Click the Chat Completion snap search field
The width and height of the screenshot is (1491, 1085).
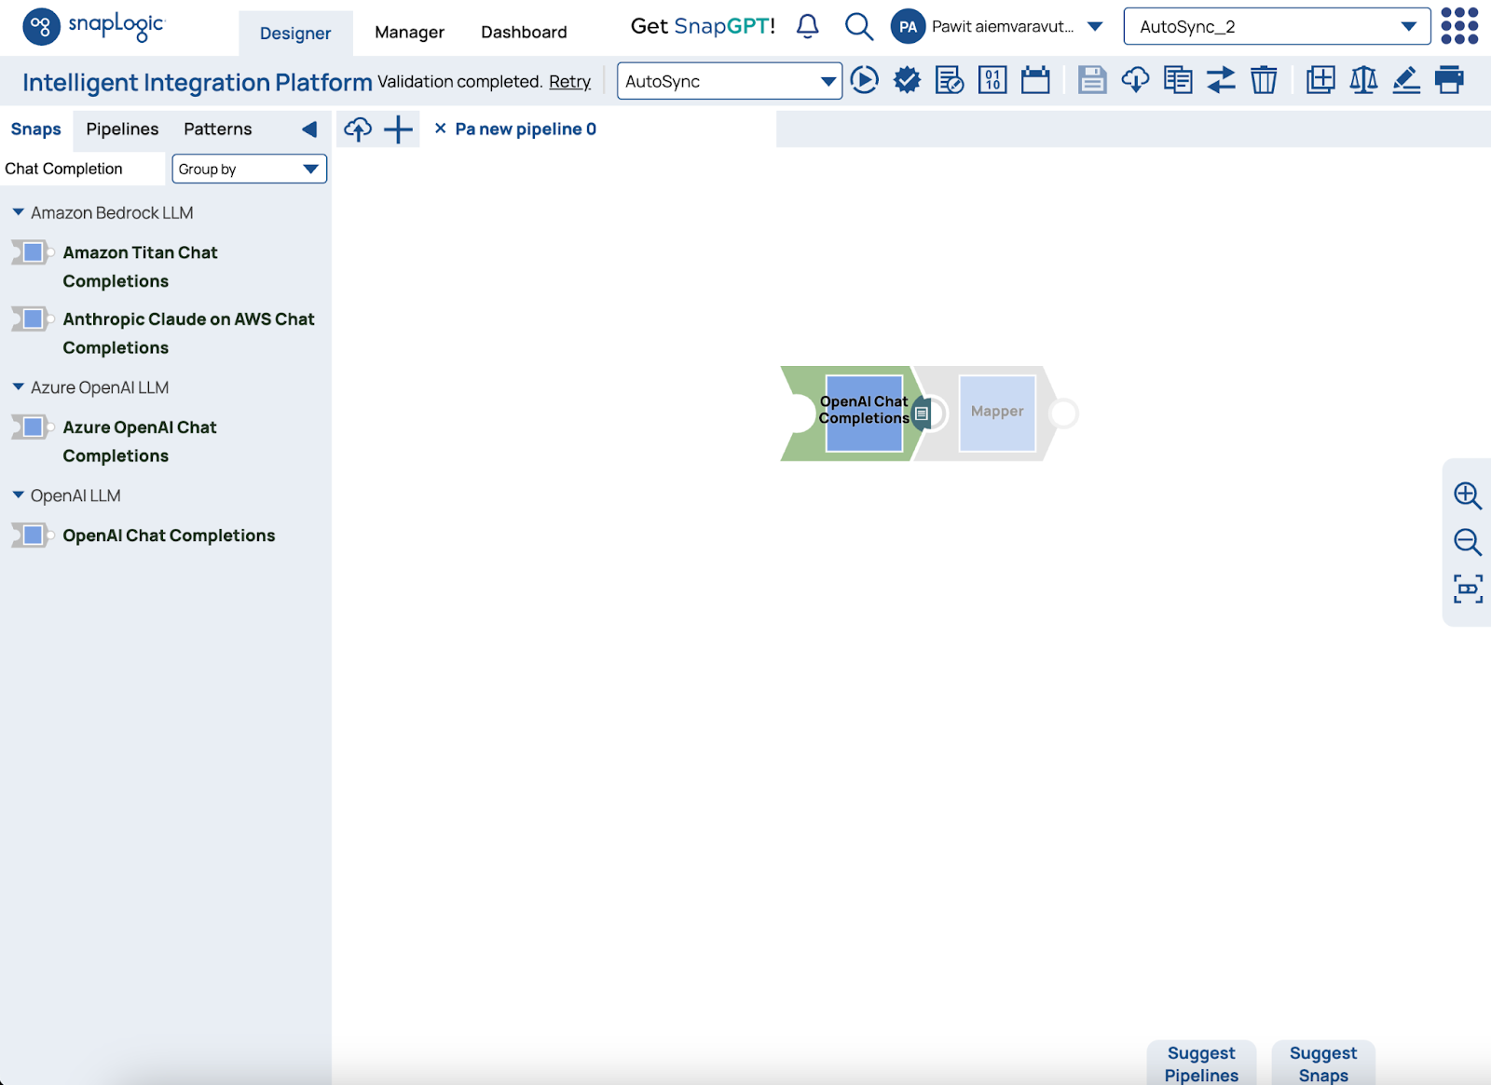82,169
